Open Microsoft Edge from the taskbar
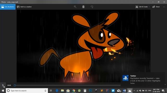This screenshot has height=93, width=167. pyautogui.click(x=57, y=91)
